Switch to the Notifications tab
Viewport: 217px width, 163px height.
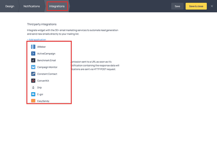(x=32, y=6)
